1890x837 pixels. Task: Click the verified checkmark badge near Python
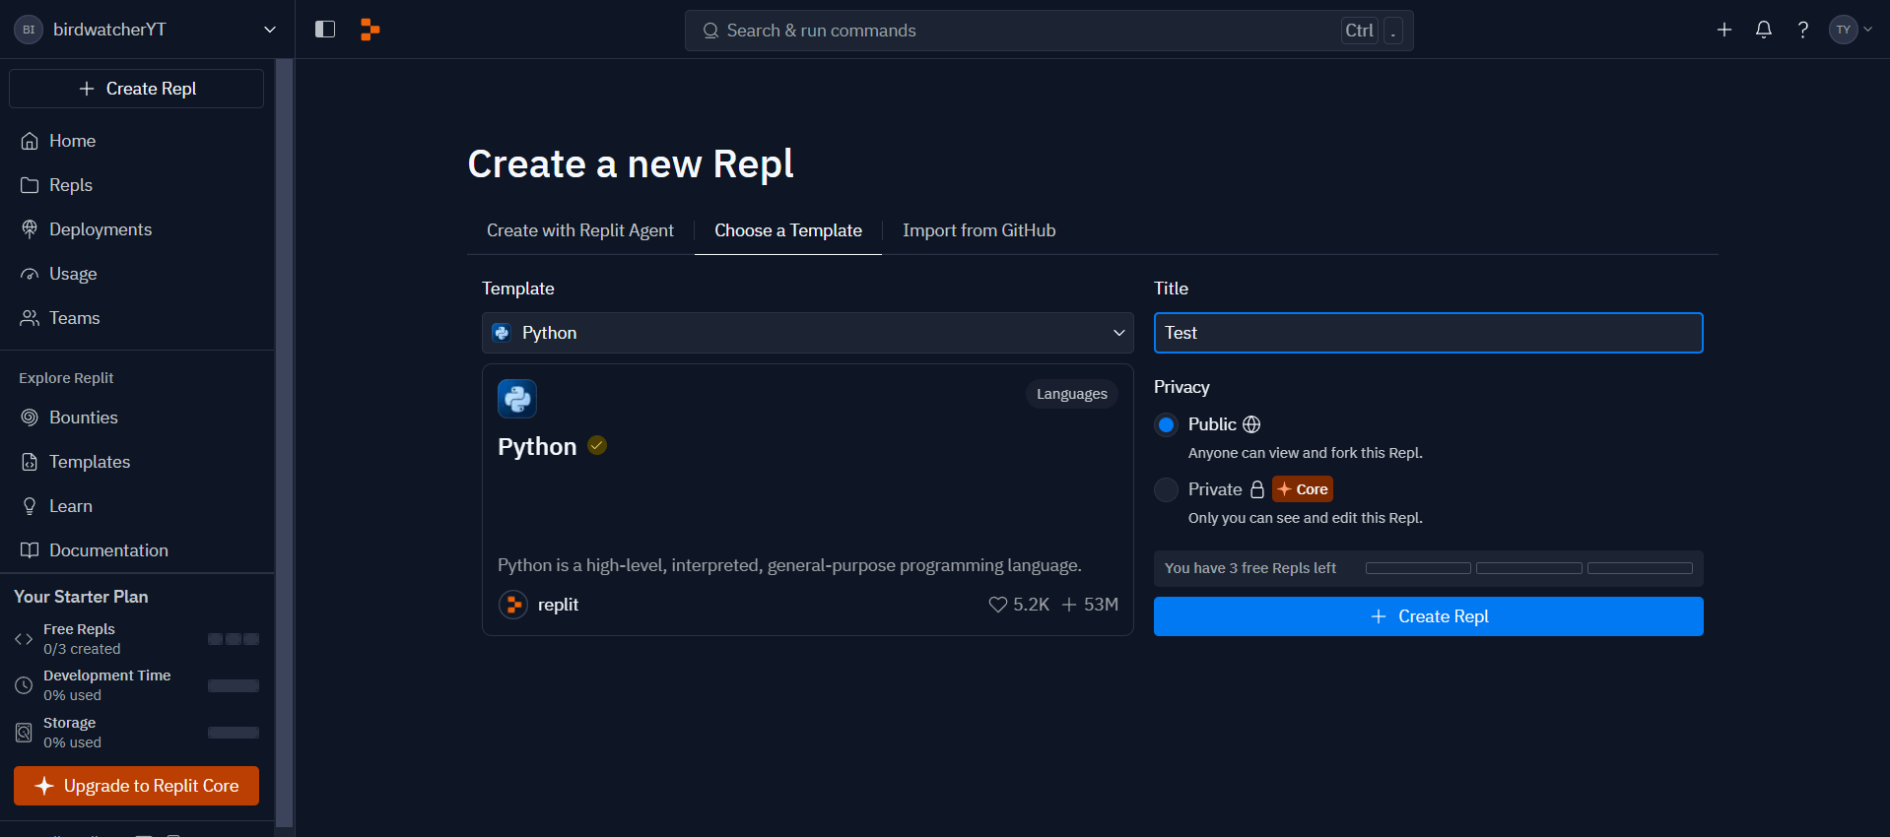pyautogui.click(x=597, y=445)
